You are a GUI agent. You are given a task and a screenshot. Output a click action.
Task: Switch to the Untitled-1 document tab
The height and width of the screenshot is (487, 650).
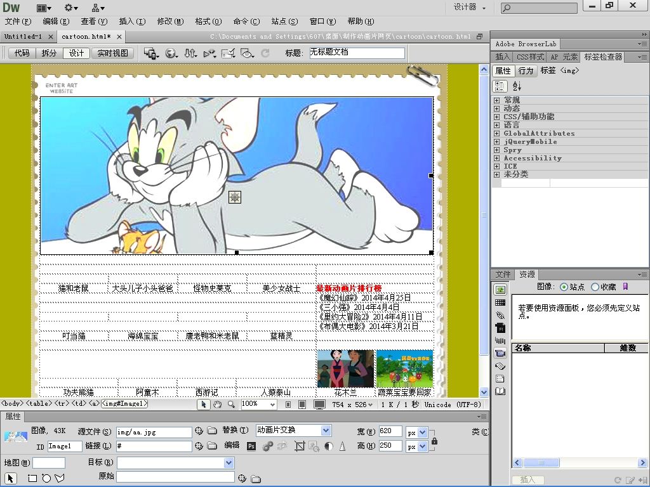click(x=23, y=36)
